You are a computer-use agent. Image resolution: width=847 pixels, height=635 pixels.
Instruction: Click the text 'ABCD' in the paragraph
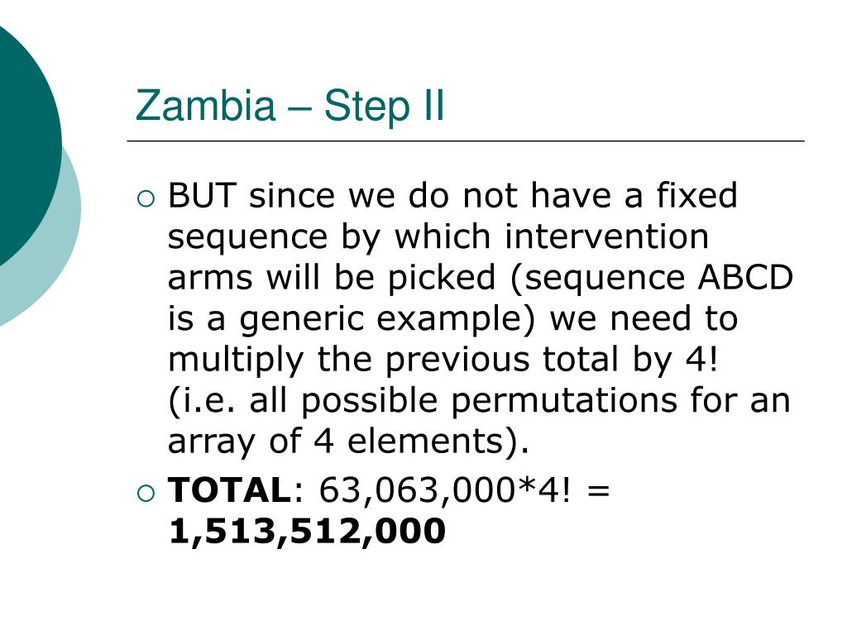point(745,277)
